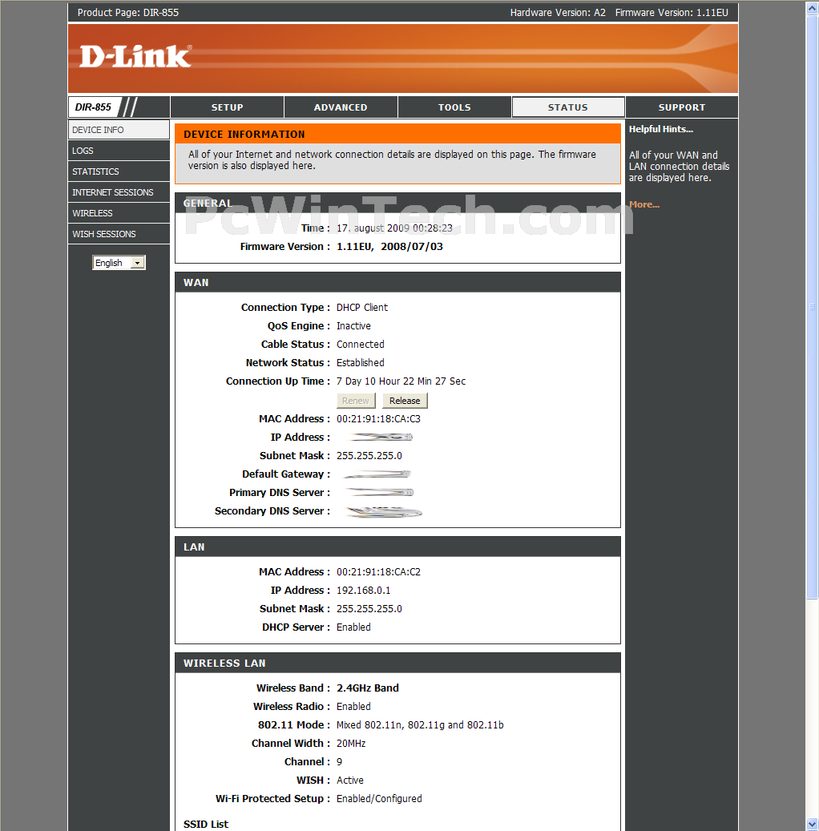Click the greyed-out Renew button
The image size is (819, 831).
pos(356,401)
